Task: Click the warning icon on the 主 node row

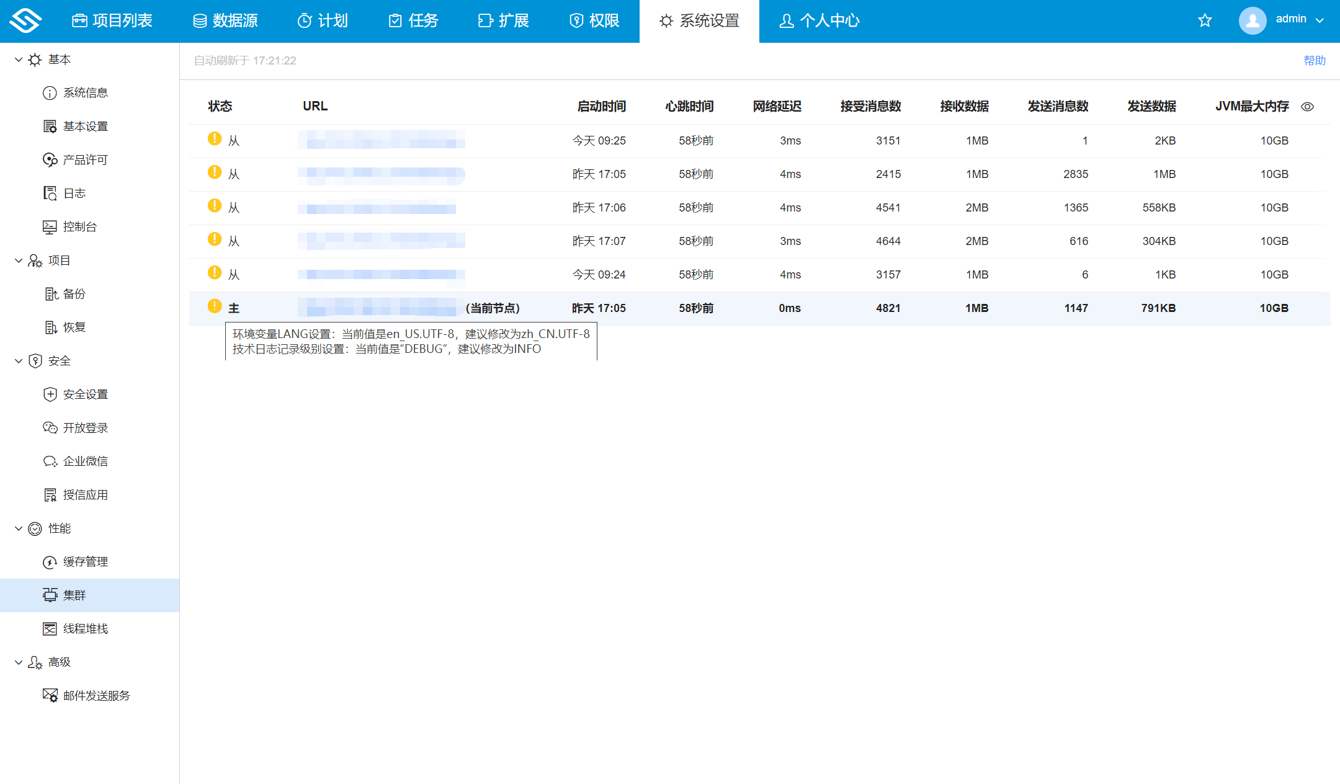Action: 215,306
